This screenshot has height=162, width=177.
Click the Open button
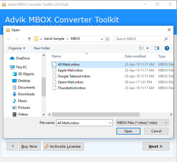[x=128, y=131]
